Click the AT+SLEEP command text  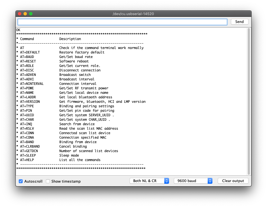28,155
